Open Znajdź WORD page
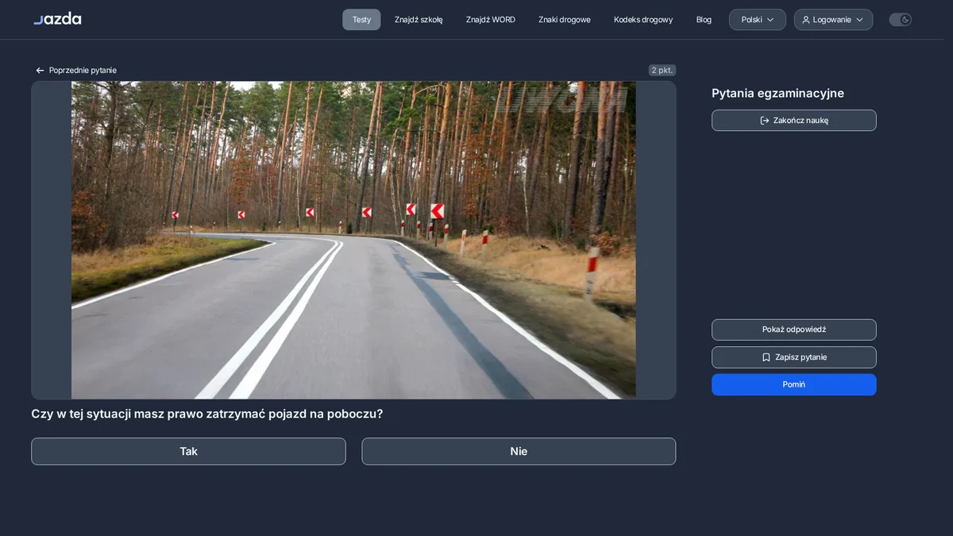 pyautogui.click(x=491, y=20)
